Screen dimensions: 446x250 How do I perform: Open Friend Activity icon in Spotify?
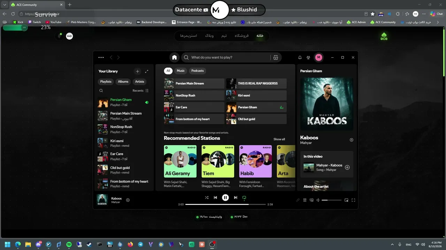308,58
